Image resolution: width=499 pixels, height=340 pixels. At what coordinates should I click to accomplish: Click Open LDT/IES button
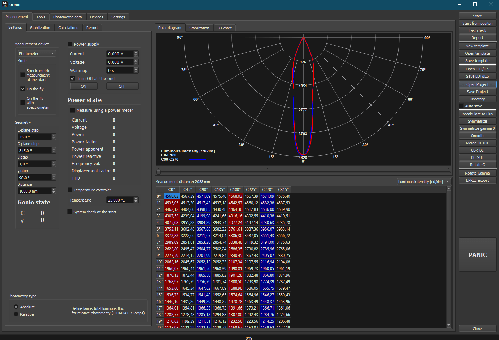[478, 69]
